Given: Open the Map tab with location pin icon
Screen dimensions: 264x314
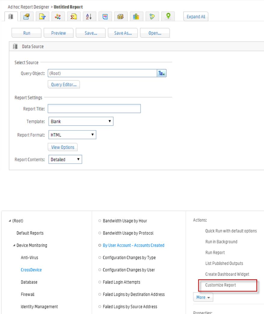Looking at the screenshot, I should pyautogui.click(x=168, y=17).
